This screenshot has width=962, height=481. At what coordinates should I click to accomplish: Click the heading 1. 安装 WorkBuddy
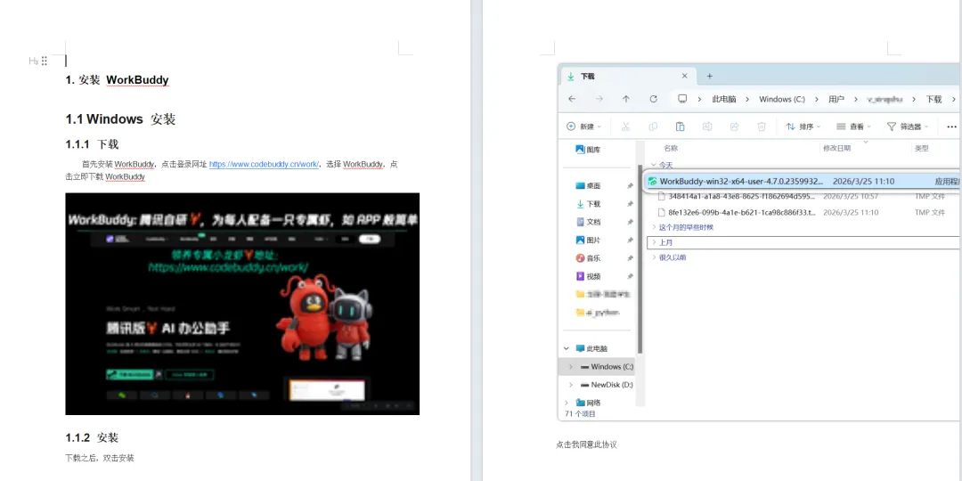tap(118, 80)
